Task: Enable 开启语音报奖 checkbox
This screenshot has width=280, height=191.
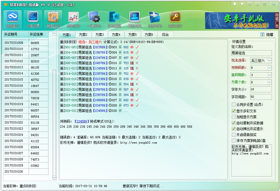Action: pos(233,135)
